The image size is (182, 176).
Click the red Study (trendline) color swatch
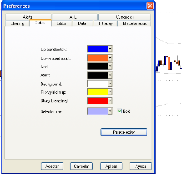[98, 101]
